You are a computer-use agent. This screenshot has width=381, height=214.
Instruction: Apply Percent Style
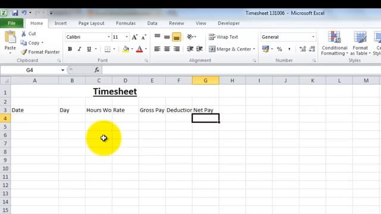click(279, 49)
